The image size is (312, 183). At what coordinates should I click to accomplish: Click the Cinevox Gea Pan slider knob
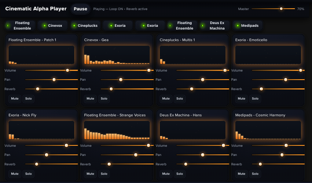click(x=121, y=80)
